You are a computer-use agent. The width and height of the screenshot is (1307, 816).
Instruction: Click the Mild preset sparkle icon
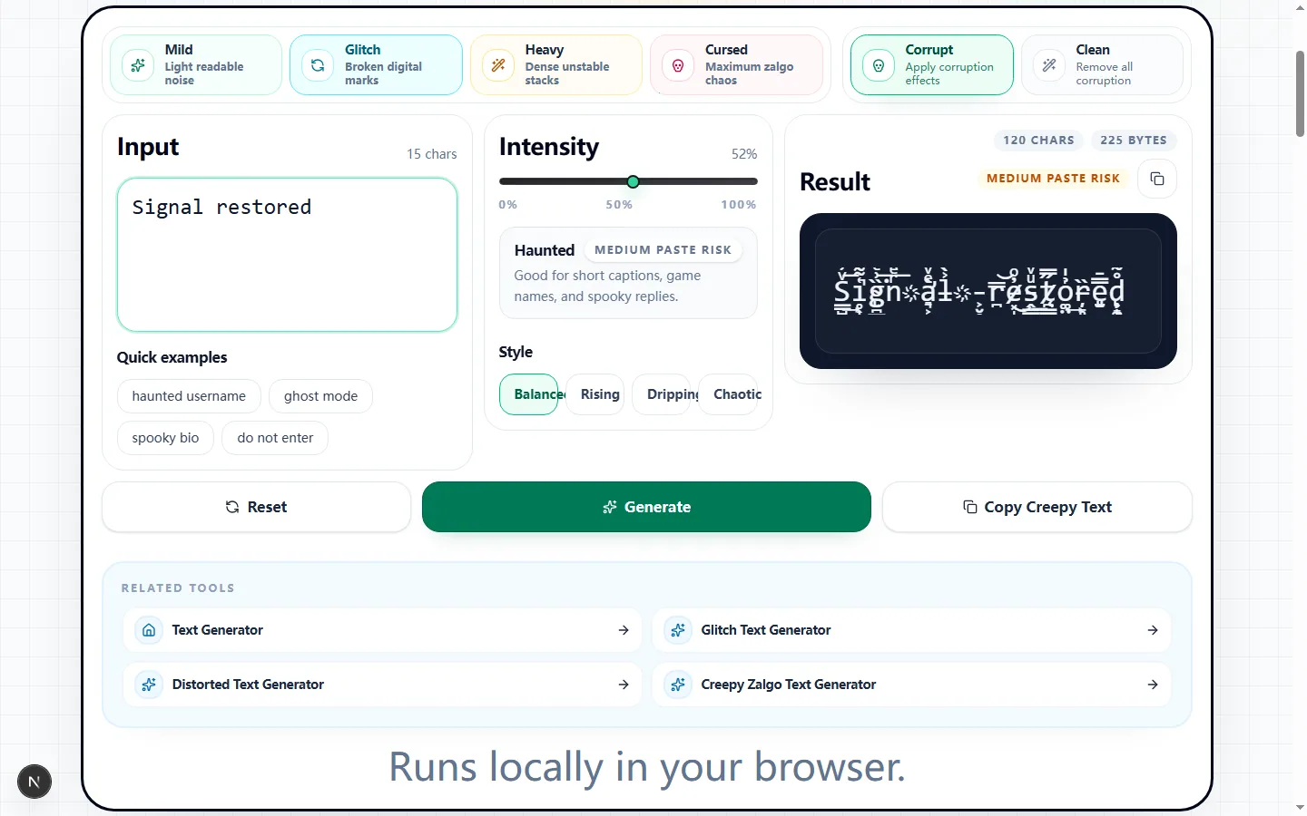(138, 65)
